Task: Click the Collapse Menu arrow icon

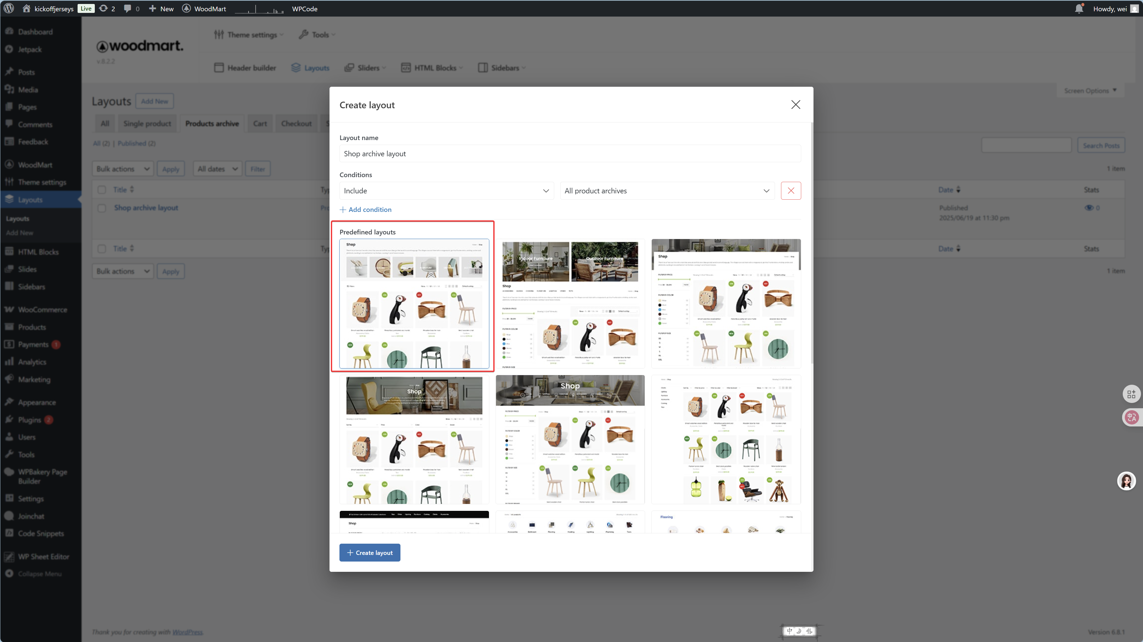Action: coord(9,573)
